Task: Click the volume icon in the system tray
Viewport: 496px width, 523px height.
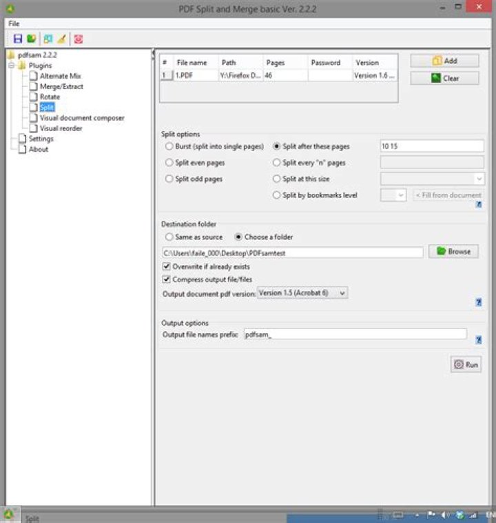Action: (x=446, y=515)
